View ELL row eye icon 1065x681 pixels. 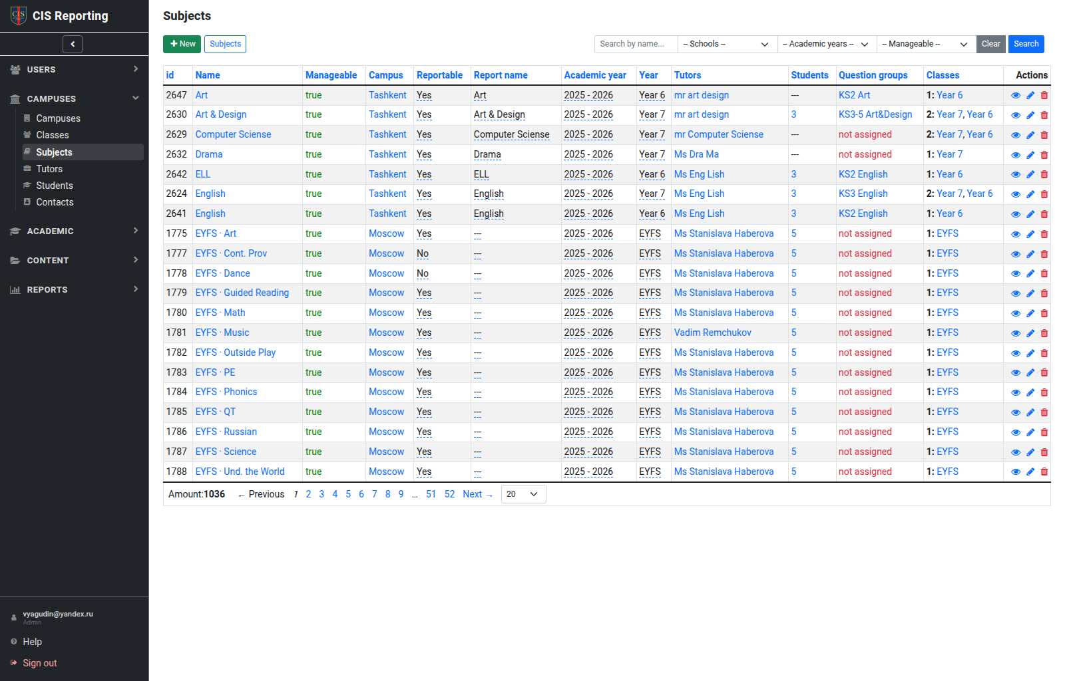point(1016,174)
